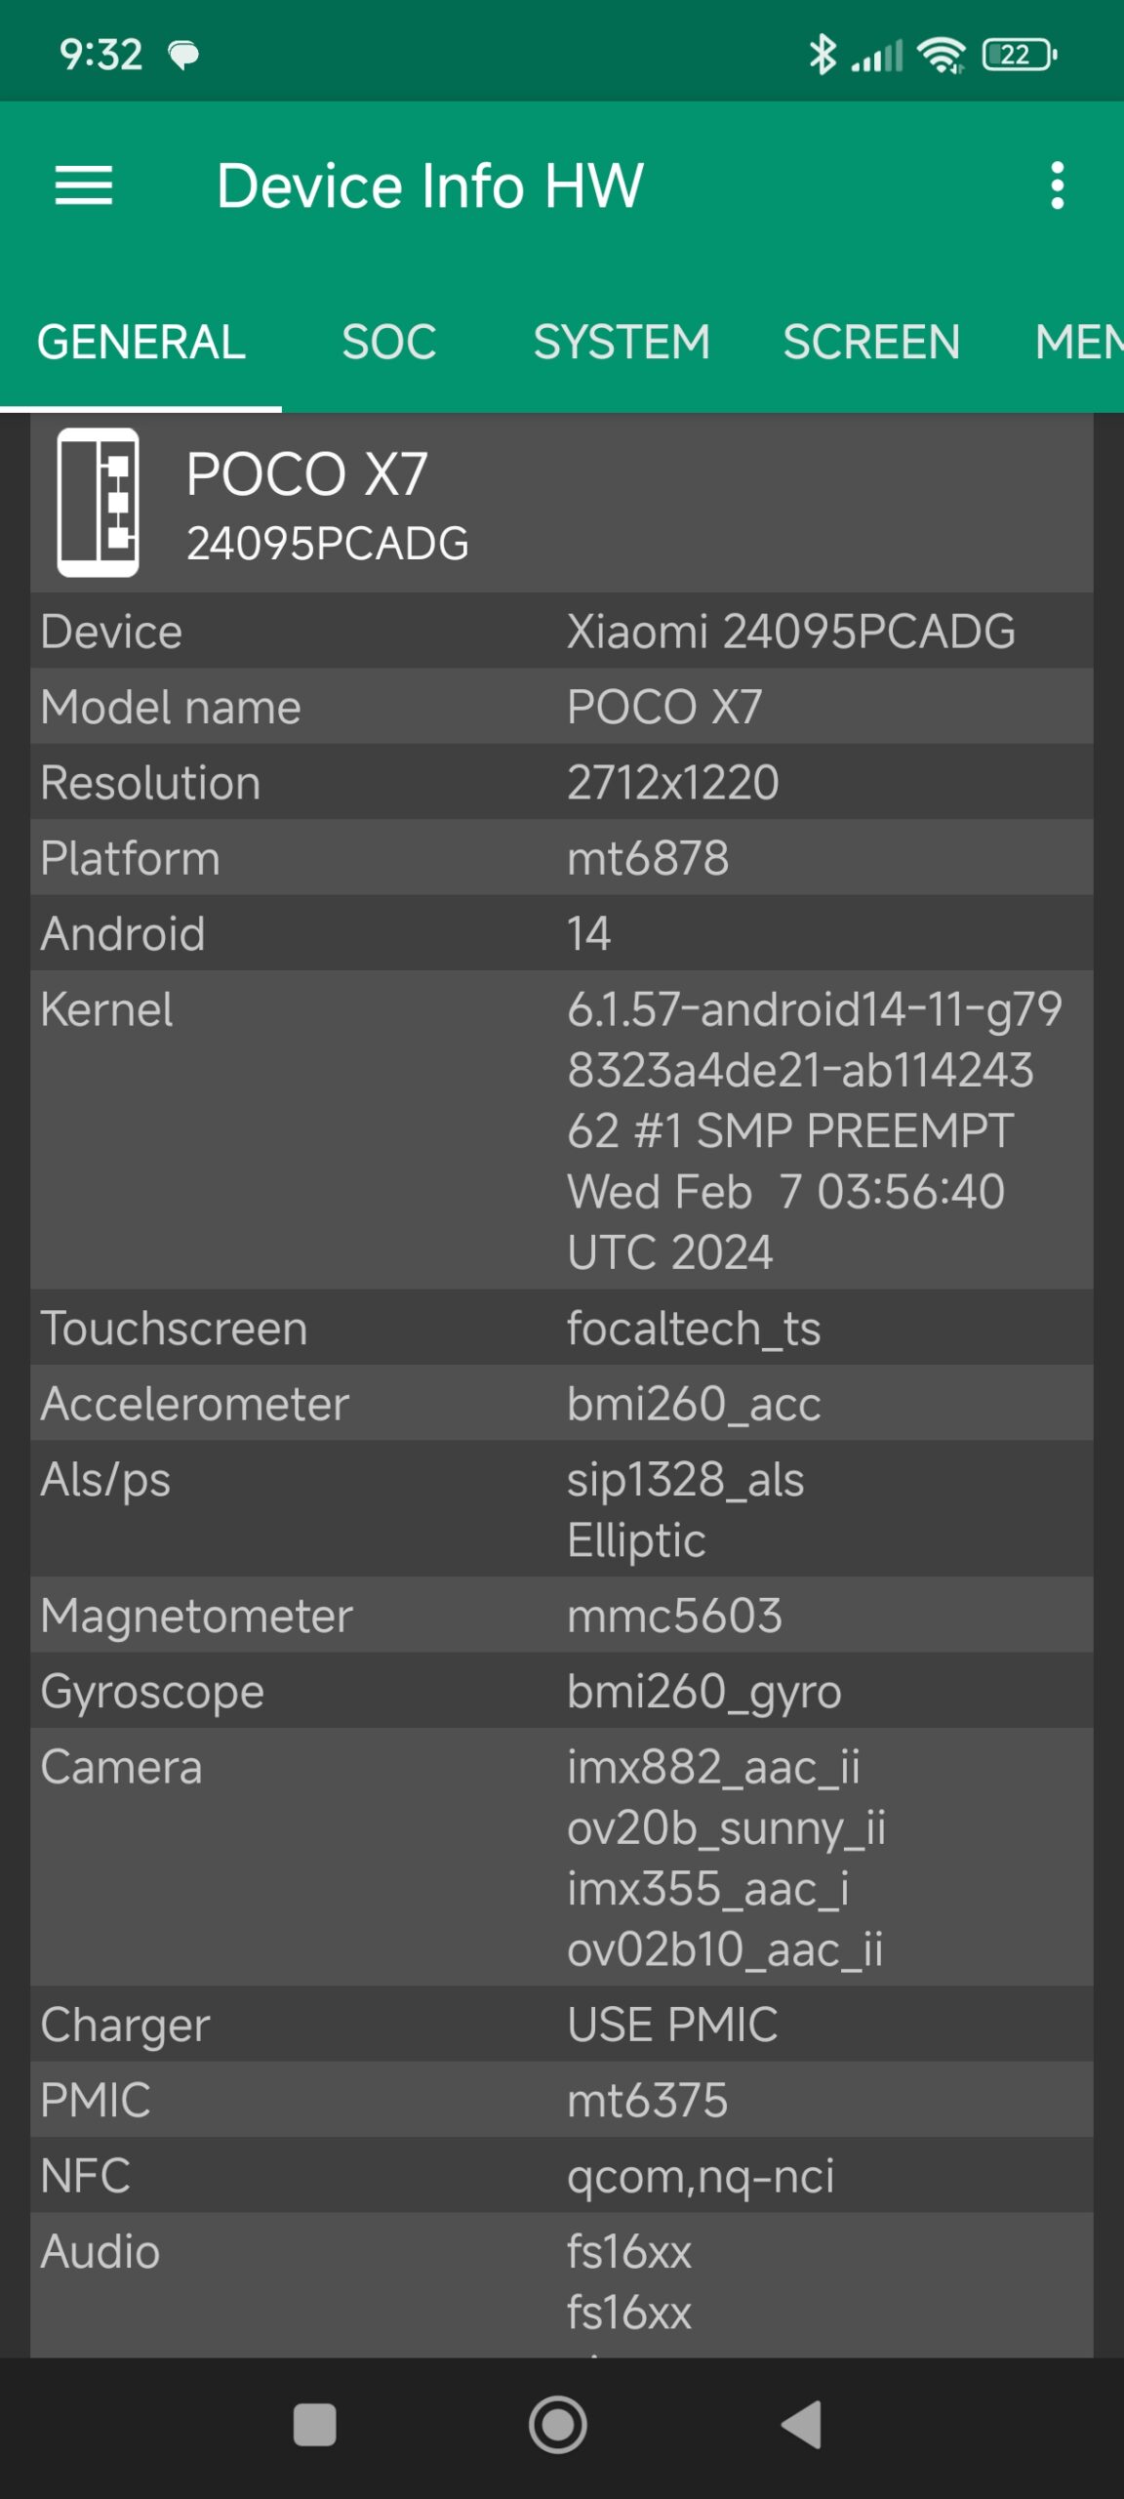The height and width of the screenshot is (2499, 1124).
Task: Tap the Kernel version row
Action: click(561, 1129)
